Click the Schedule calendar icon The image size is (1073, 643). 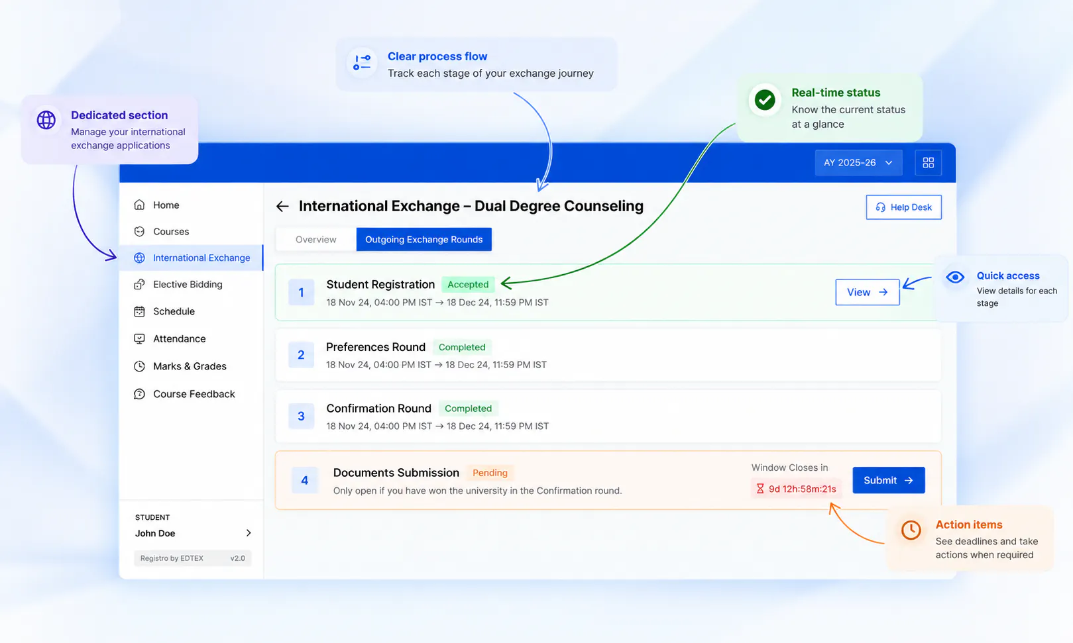(139, 311)
